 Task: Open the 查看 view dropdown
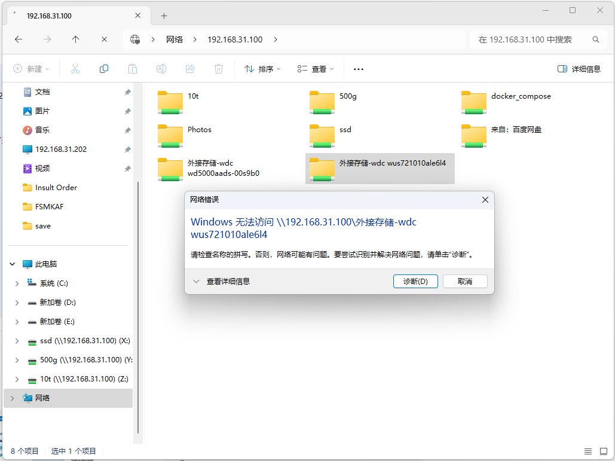(316, 69)
